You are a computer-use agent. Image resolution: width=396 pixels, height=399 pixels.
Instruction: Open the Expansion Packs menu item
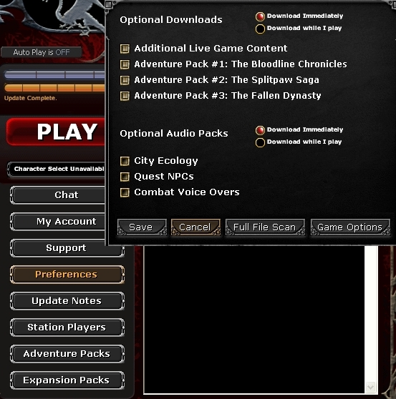pyautogui.click(x=67, y=380)
